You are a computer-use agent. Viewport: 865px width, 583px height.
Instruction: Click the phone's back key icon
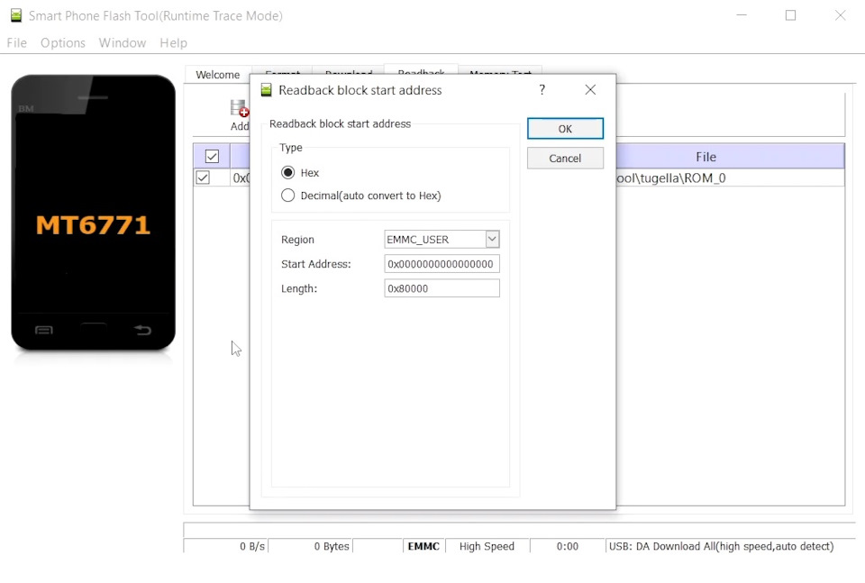click(142, 330)
